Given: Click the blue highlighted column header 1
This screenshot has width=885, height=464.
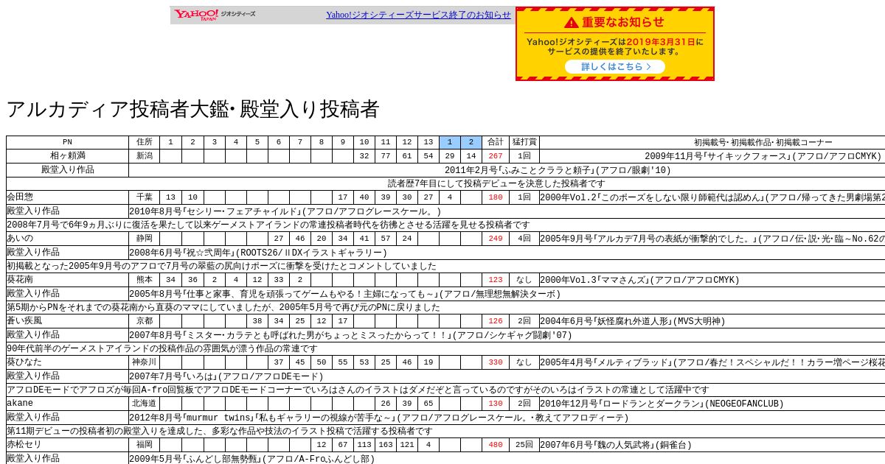Looking at the screenshot, I should pyautogui.click(x=449, y=142).
